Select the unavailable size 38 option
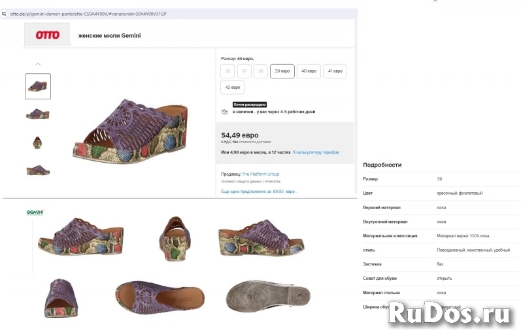Image resolution: width=523 pixels, height=336 pixels. (x=260, y=71)
